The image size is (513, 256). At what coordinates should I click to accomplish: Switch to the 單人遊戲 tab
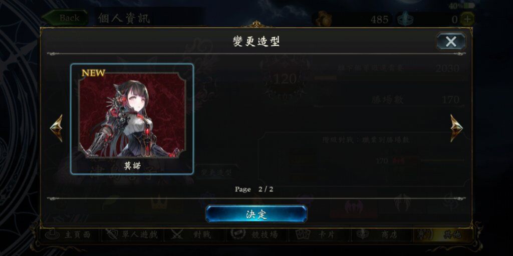coord(132,235)
